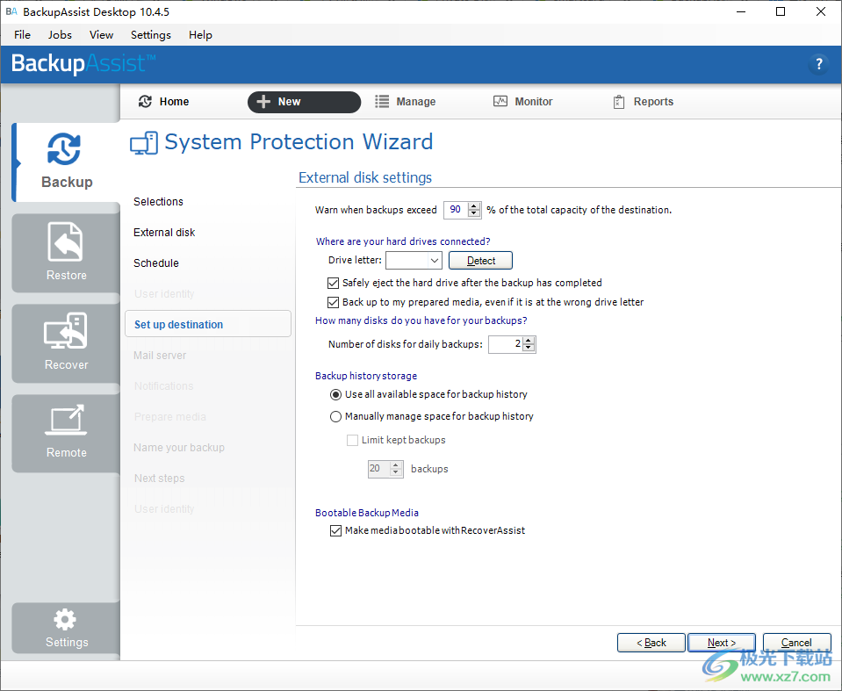The height and width of the screenshot is (691, 842).
Task: Click the System Protection Wizard icon
Action: tap(144, 143)
